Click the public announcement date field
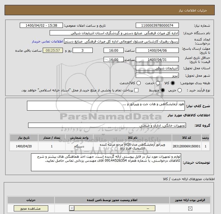The height and width of the screenshot is (214, 221). 41,26
